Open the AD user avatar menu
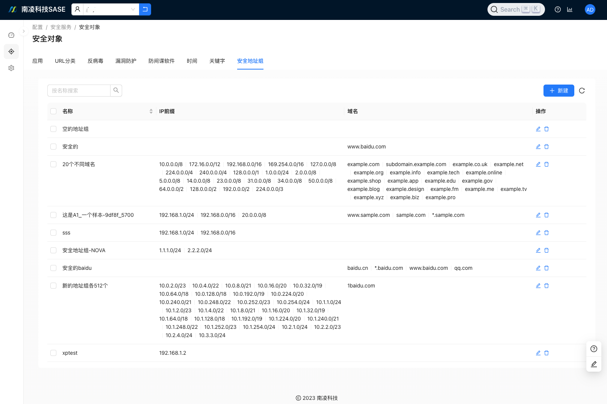Viewport: 607px width, 404px height. pos(590,10)
